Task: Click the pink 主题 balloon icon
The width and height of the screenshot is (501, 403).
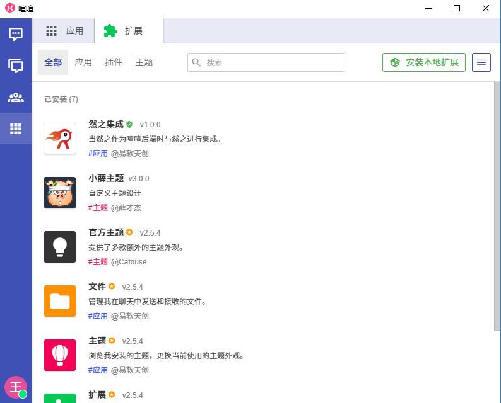Action: [60, 355]
